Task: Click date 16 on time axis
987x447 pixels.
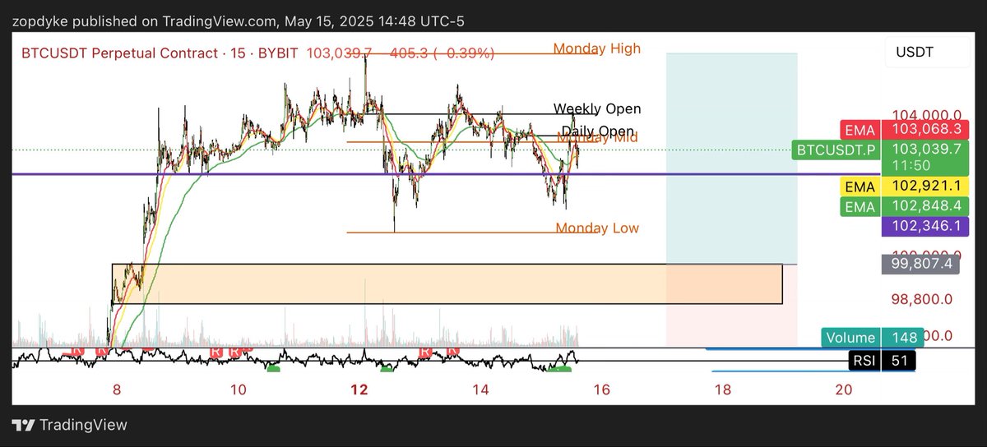Action: pos(601,390)
